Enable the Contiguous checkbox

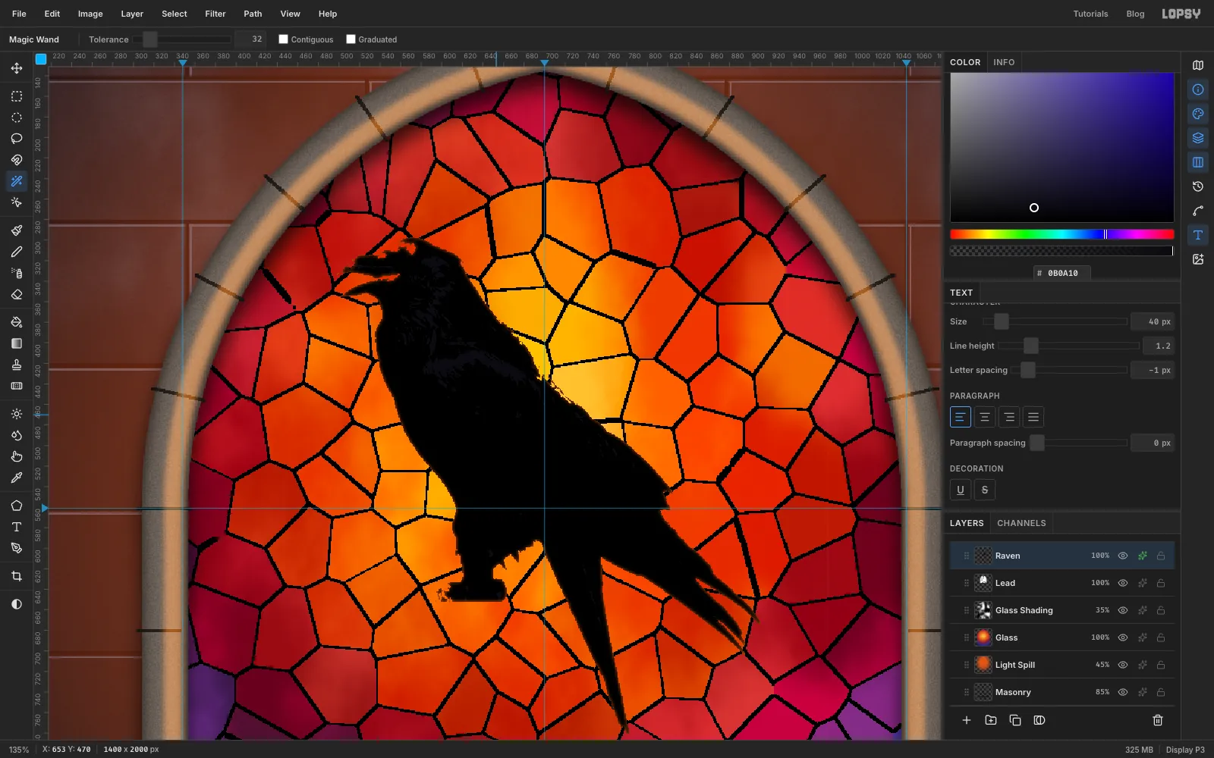tap(283, 39)
